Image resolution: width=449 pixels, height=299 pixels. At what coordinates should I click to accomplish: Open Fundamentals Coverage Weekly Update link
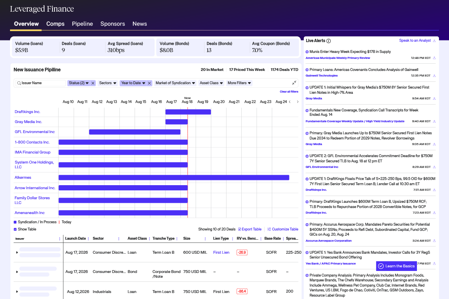pyautogui.click(x=355, y=121)
